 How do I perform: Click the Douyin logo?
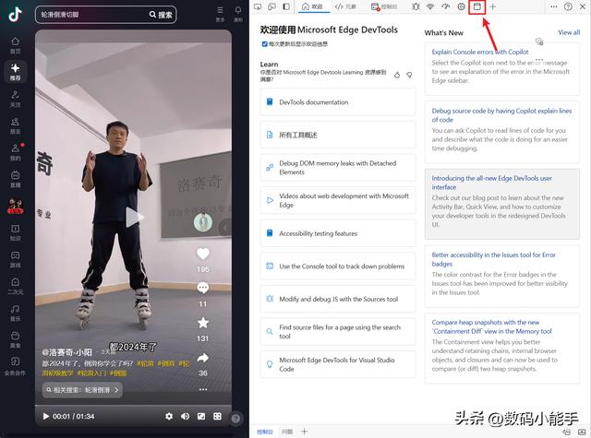tap(15, 15)
